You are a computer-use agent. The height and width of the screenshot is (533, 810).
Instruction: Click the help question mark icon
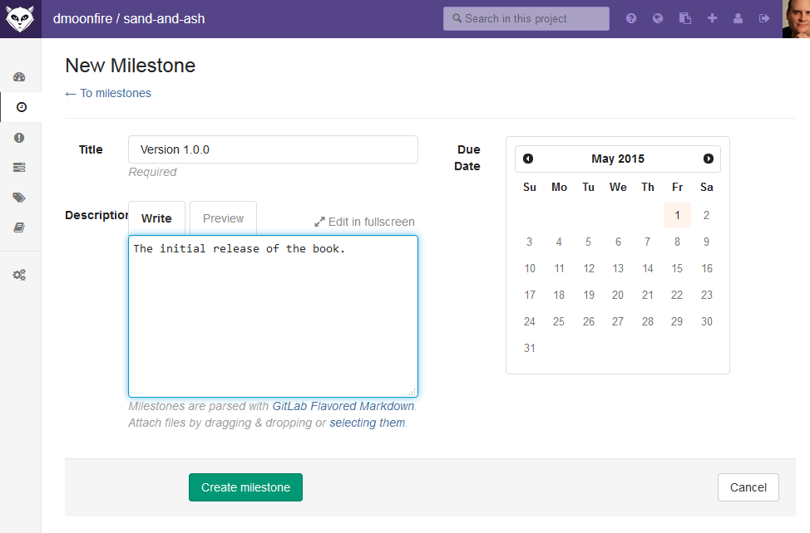coord(630,18)
